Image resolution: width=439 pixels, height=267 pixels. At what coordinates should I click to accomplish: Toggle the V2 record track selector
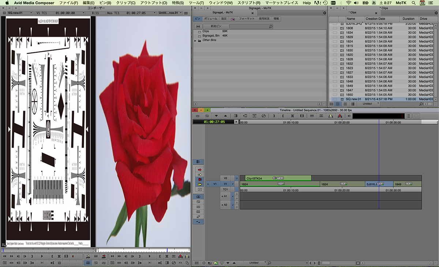(x=225, y=178)
